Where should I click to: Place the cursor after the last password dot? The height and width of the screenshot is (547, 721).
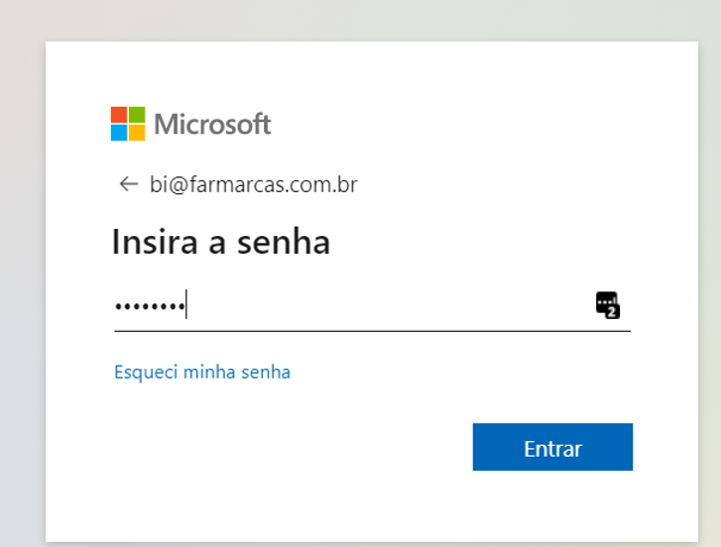tap(186, 305)
